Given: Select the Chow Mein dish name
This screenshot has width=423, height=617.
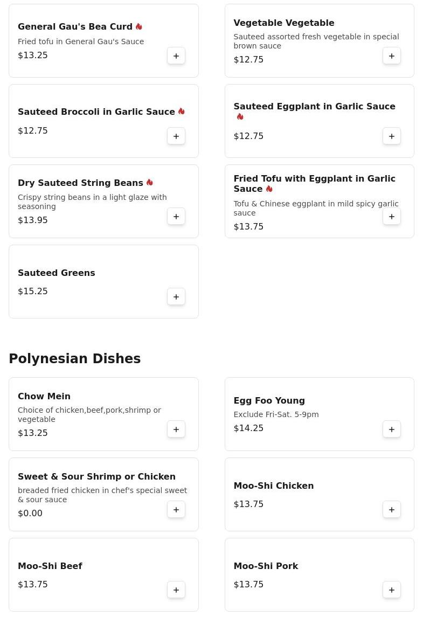Looking at the screenshot, I should pos(44,397).
